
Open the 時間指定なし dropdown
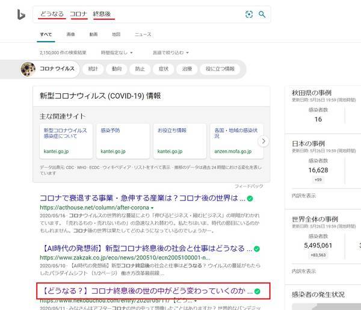tap(117, 53)
